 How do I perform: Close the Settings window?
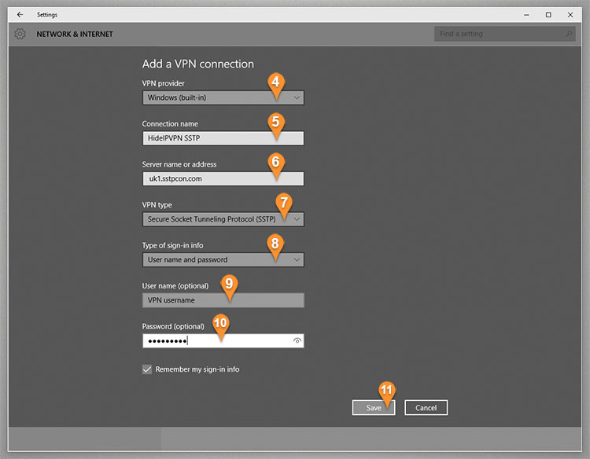tap(570, 14)
